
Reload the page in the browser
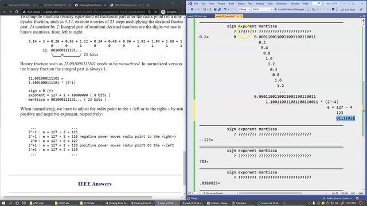17,11
